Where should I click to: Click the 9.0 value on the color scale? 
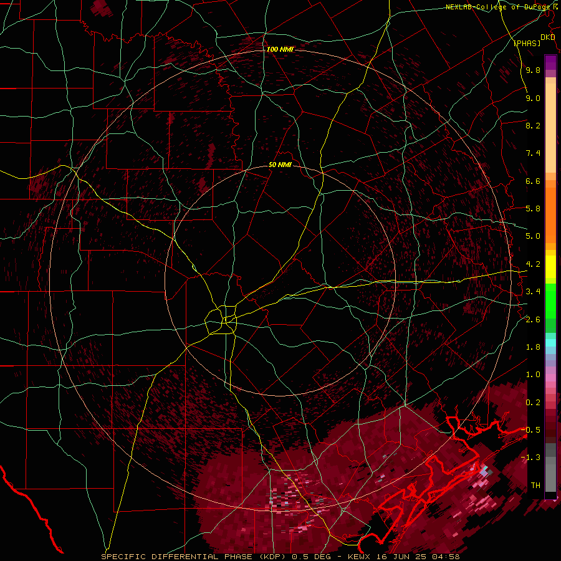pos(533,98)
